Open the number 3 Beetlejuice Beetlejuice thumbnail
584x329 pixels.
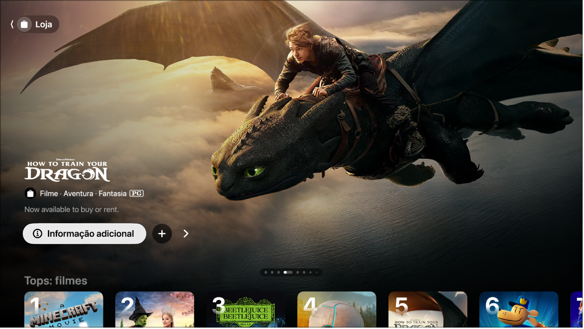click(x=246, y=310)
